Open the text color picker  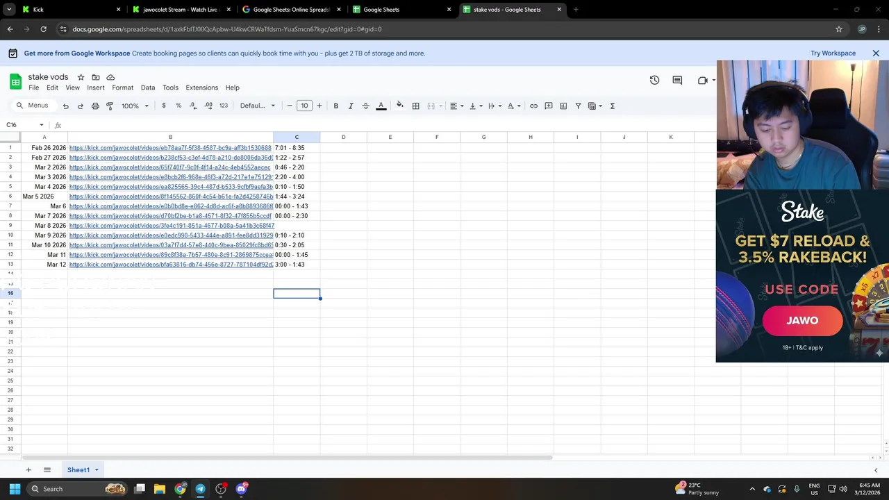tap(381, 106)
